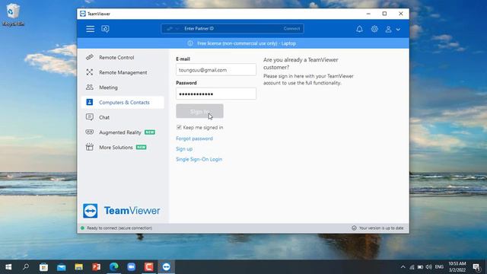Click the 'Ready to connect (secure connection)' status text
This screenshot has height=274, width=487.
(x=119, y=228)
